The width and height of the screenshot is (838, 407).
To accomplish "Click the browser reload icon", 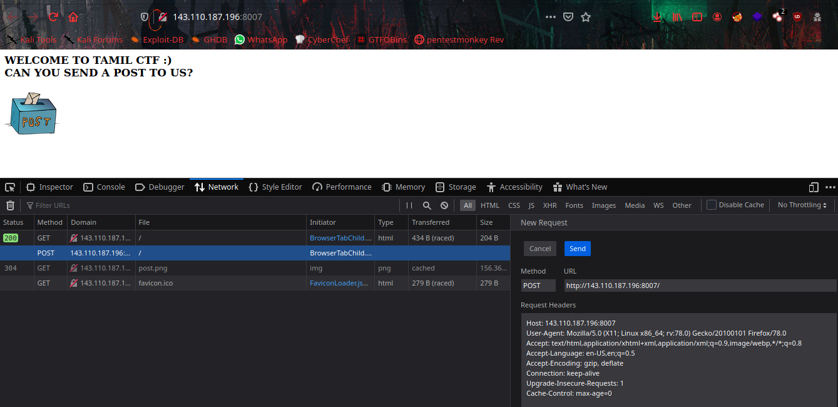I will 53,17.
